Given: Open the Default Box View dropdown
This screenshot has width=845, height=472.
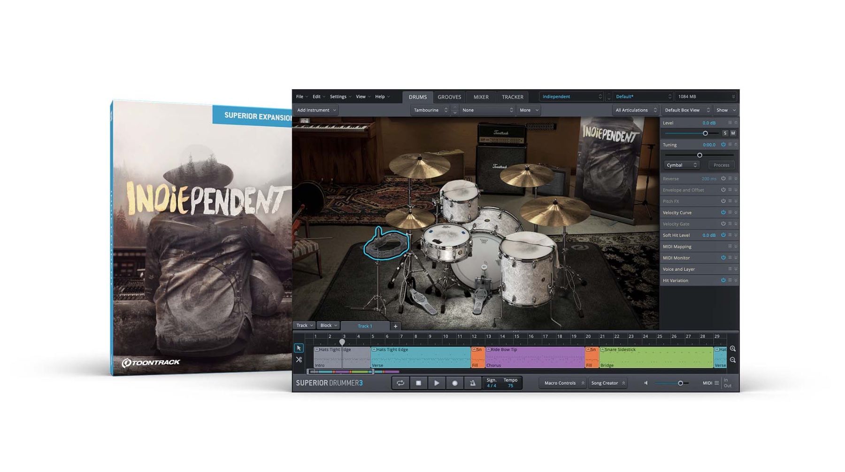Looking at the screenshot, I should pyautogui.click(x=687, y=110).
